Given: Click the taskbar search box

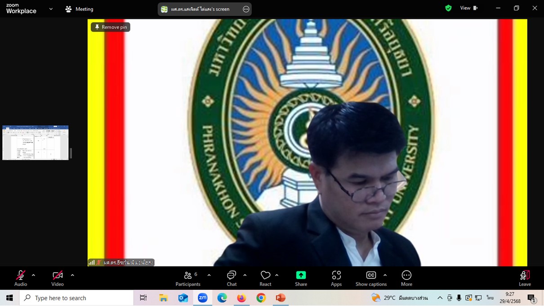Looking at the screenshot, I should 76,298.
